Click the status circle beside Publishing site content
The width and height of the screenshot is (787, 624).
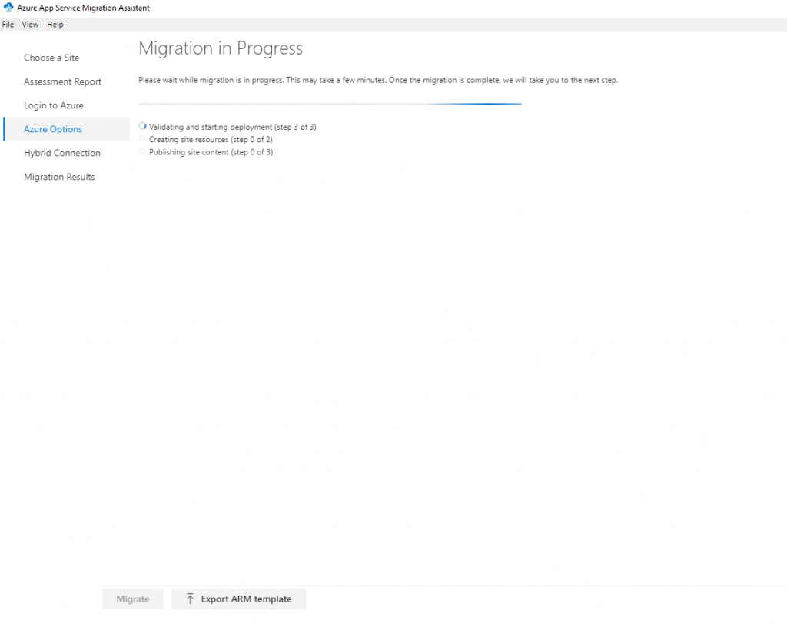[x=142, y=151]
